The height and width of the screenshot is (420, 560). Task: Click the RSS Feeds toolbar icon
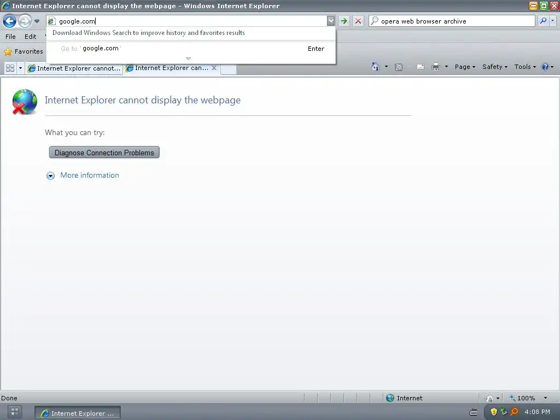pos(399,67)
